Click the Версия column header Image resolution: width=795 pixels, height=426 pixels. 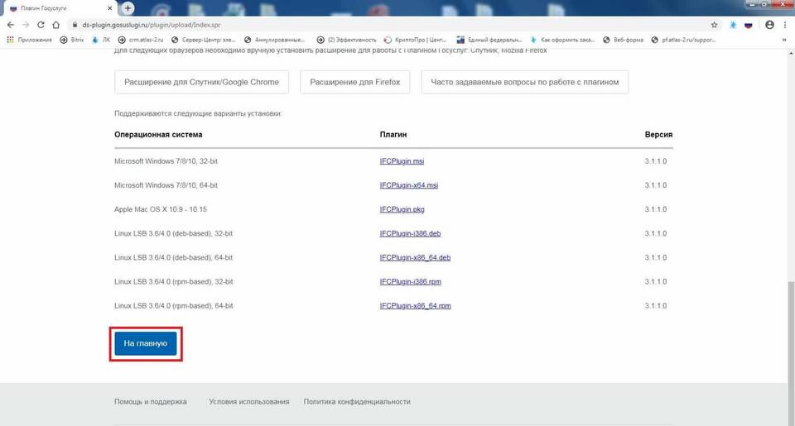pos(658,135)
